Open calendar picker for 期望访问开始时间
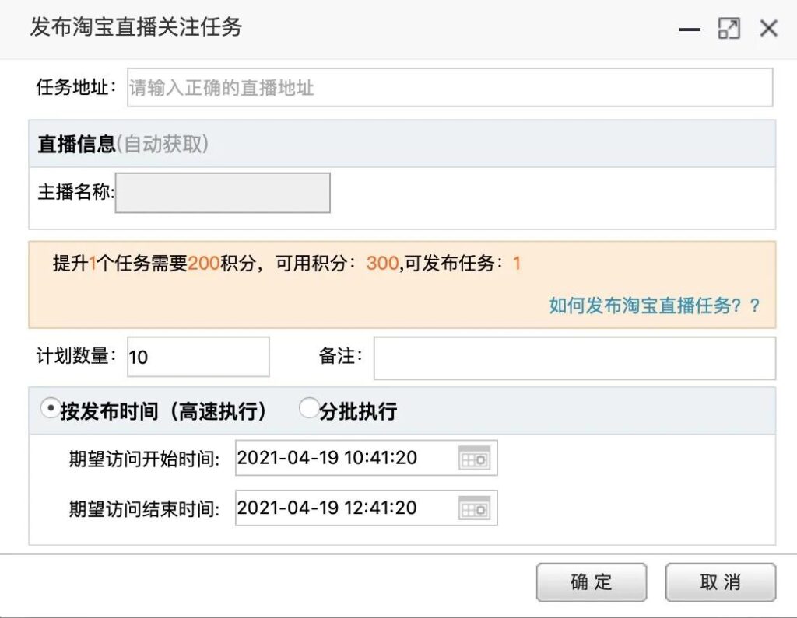Image resolution: width=797 pixels, height=618 pixels. [474, 458]
